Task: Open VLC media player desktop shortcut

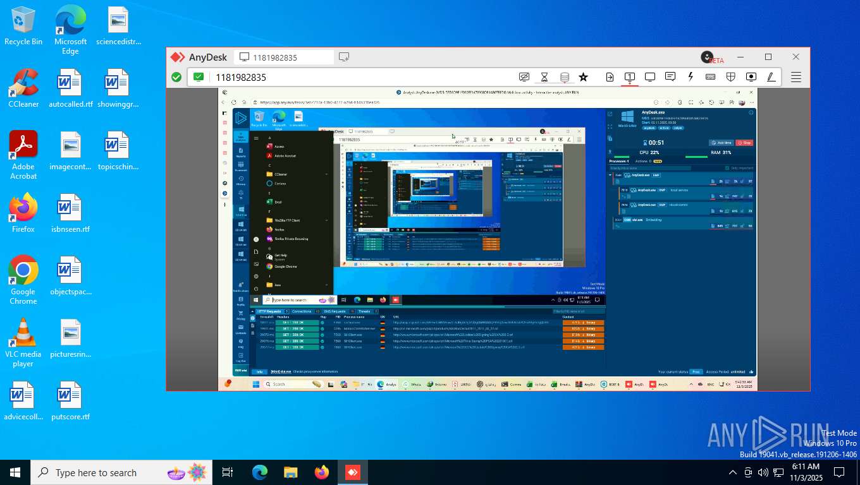Action: [x=23, y=343]
